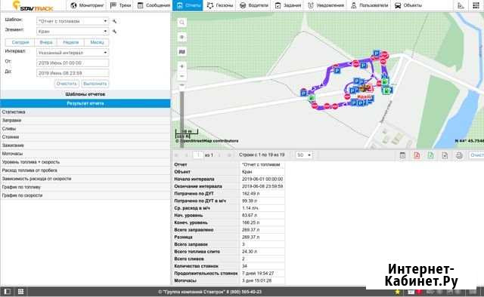Collapse the Результат отчета section
The width and height of the screenshot is (484, 297).
click(85, 103)
